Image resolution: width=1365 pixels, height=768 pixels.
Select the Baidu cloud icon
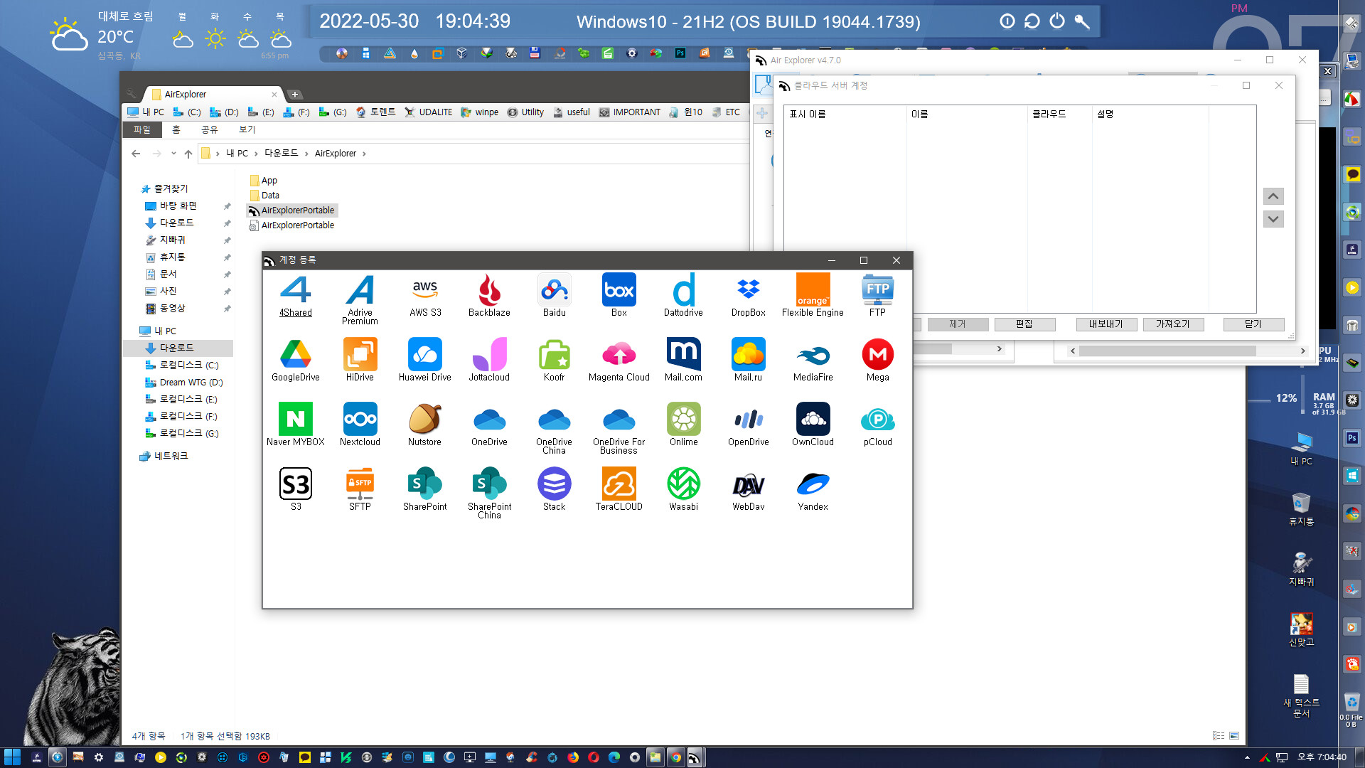coord(555,295)
